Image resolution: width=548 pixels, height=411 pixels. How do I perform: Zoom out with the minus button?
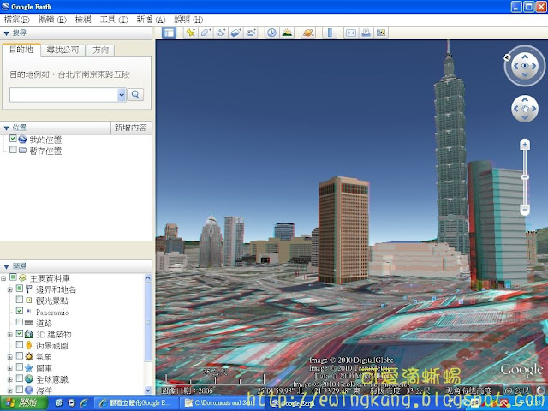click(x=525, y=210)
